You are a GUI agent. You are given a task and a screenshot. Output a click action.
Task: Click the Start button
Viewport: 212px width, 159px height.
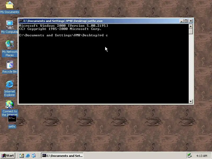pyautogui.click(x=8, y=156)
